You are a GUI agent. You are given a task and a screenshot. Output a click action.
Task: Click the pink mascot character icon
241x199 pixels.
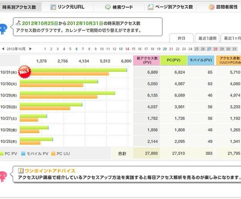[x=4, y=176]
